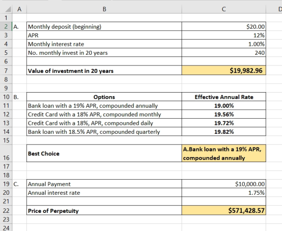Select 'Price of Perpetuity' label cell
This screenshot has height=231, width=282.
(104, 210)
